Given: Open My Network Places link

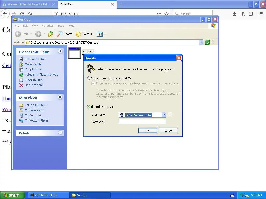Looking at the screenshot, I should point(37,120).
